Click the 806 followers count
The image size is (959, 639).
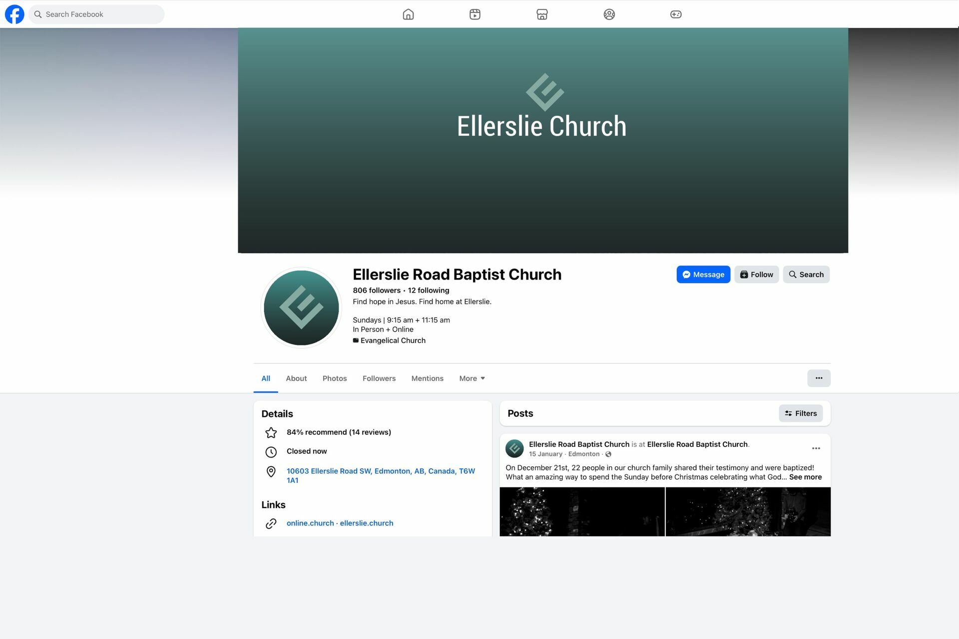(x=377, y=291)
